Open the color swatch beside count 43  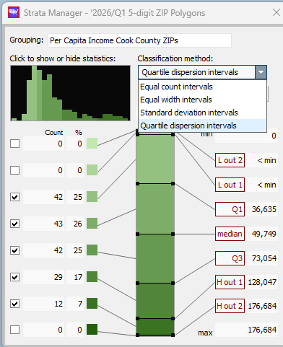click(92, 224)
